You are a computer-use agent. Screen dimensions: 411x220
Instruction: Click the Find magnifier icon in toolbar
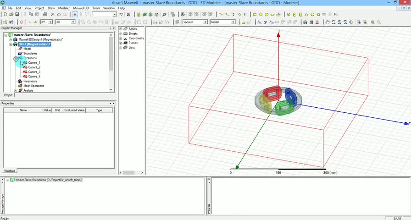click(164, 14)
